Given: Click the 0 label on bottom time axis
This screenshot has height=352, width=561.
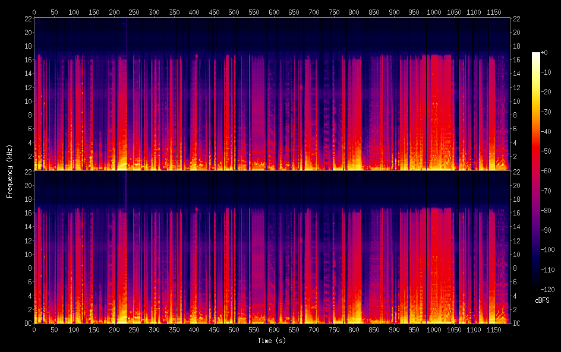Looking at the screenshot, I should [34, 329].
